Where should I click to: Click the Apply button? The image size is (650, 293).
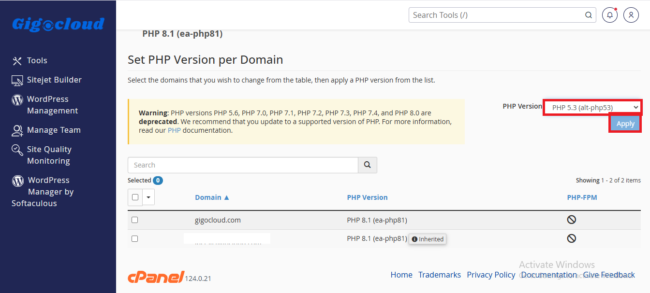click(625, 124)
